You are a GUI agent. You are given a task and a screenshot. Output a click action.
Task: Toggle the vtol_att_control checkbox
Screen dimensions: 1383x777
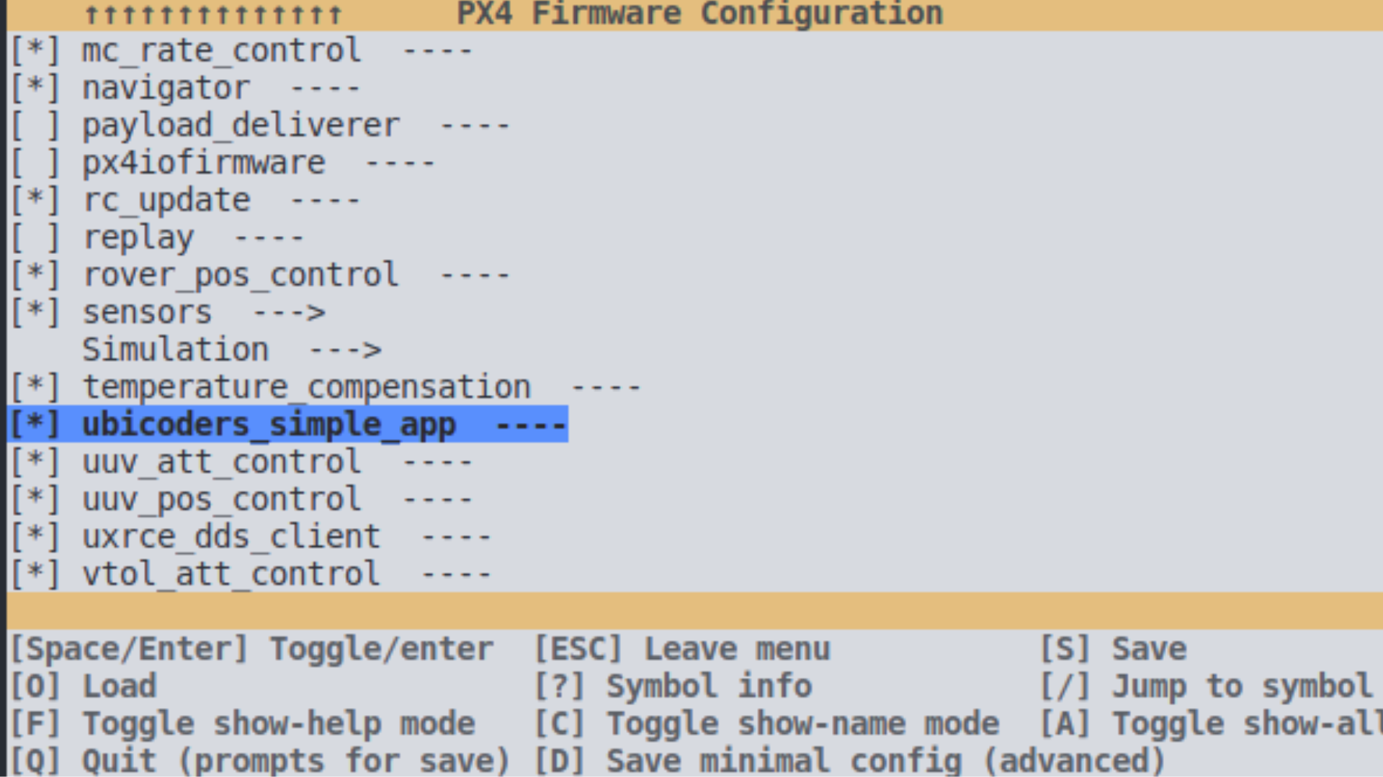pos(35,575)
